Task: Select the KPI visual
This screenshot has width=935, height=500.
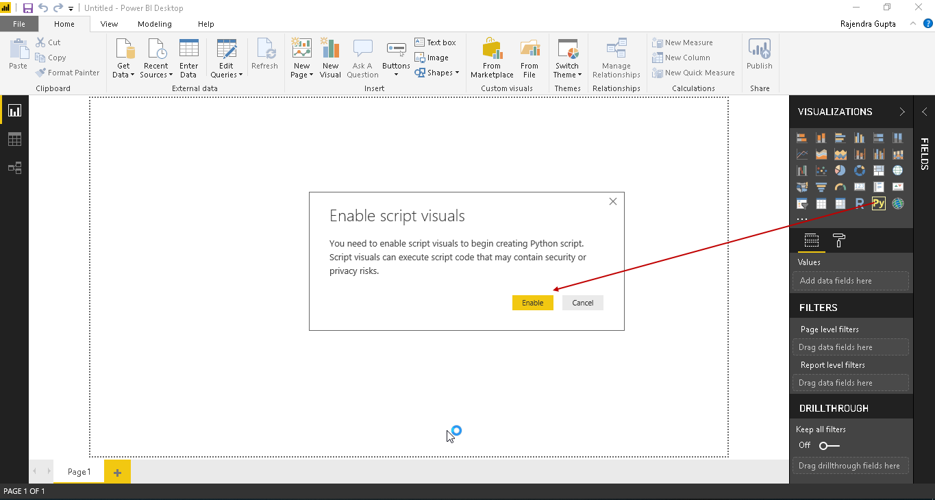Action: pos(898,187)
